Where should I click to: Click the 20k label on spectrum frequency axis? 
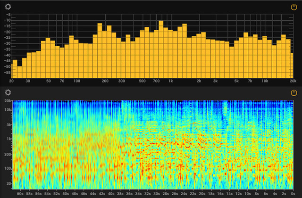tap(293, 81)
